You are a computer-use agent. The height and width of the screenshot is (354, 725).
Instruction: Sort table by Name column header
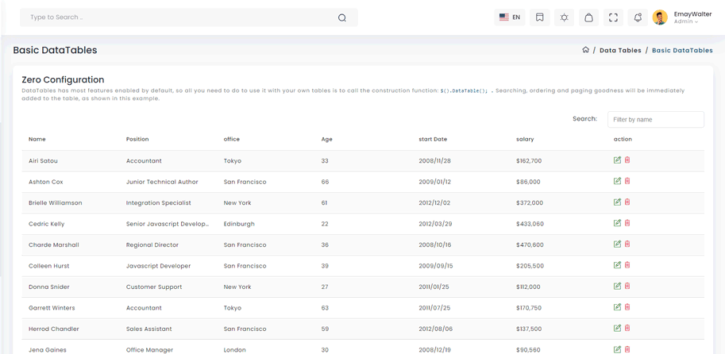click(x=37, y=140)
